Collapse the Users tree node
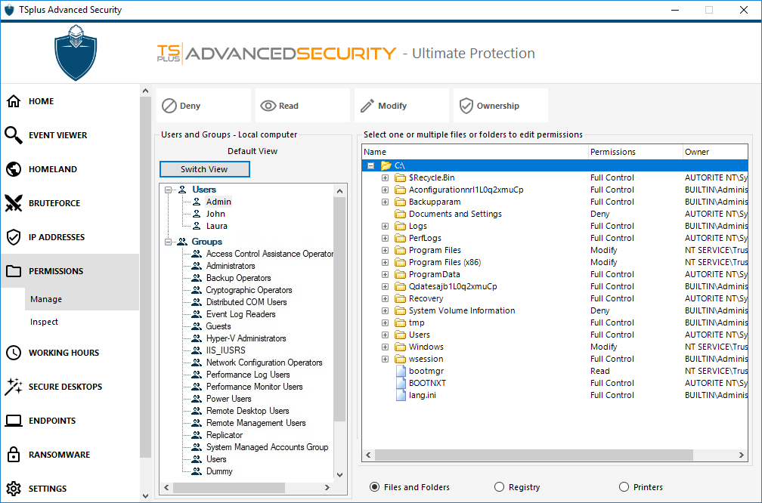Image resolution: width=762 pixels, height=503 pixels. 167,190
